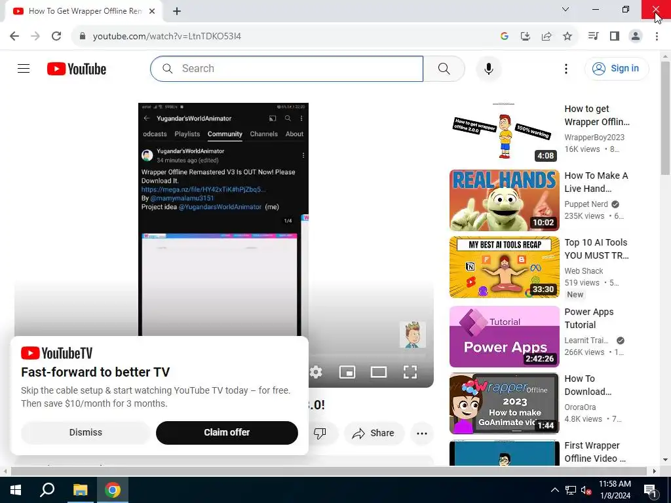671x503 pixels.
Task: Open 'Power Apps Tutorial' title link
Action: coord(589,318)
